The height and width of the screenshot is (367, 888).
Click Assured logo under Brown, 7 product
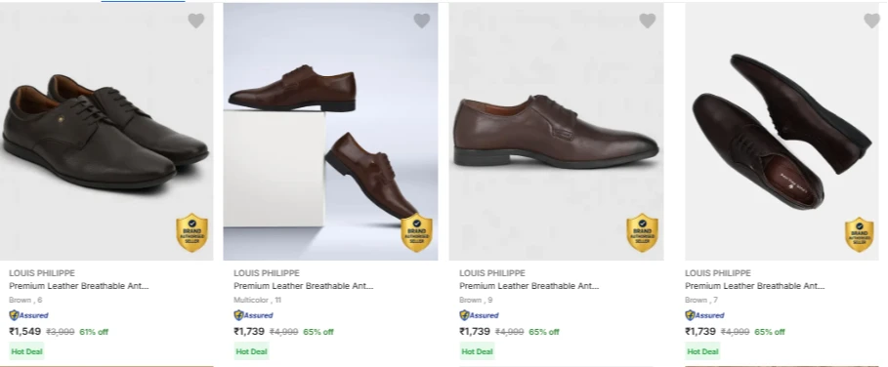click(705, 315)
